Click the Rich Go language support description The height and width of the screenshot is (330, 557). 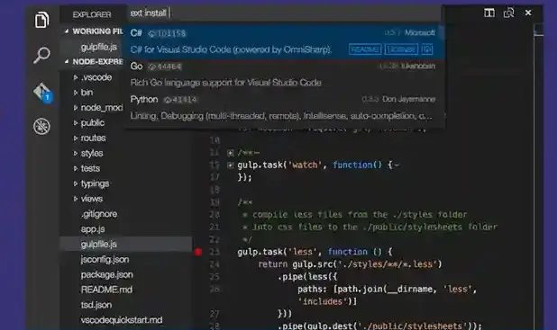point(225,83)
